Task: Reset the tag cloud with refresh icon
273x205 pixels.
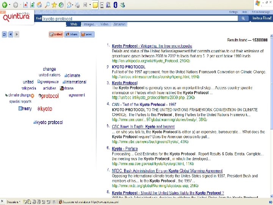Action: pyautogui.click(x=4, y=34)
